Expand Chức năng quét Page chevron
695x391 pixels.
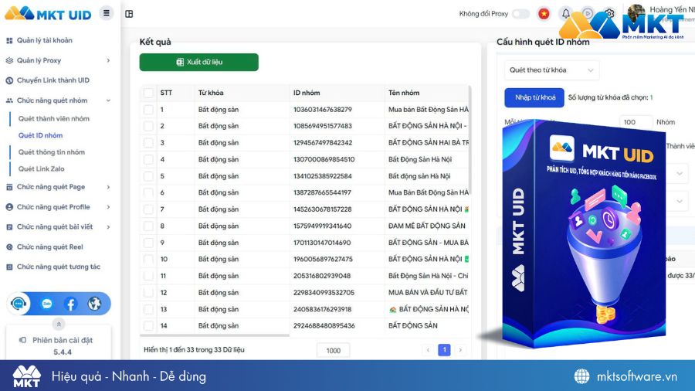[108, 187]
